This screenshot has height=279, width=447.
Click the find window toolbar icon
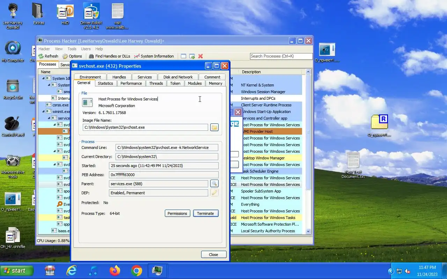pyautogui.click(x=183, y=56)
